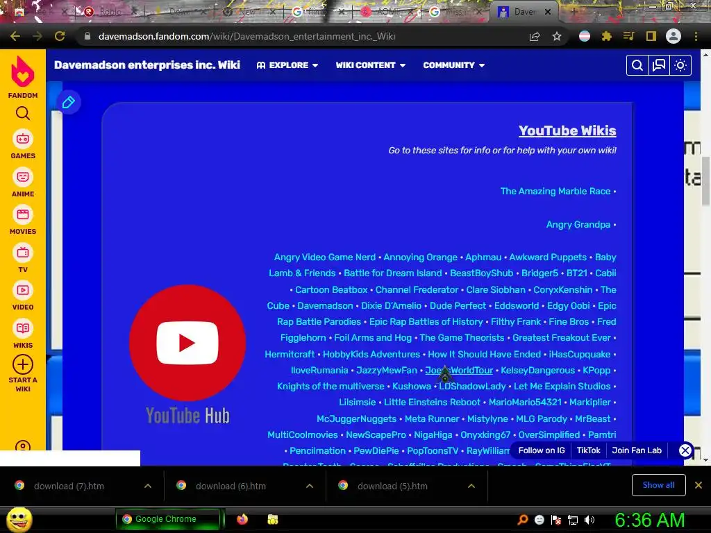The image size is (711, 533).
Task: Toggle light/dark theme sun icon
Action: pos(680,65)
